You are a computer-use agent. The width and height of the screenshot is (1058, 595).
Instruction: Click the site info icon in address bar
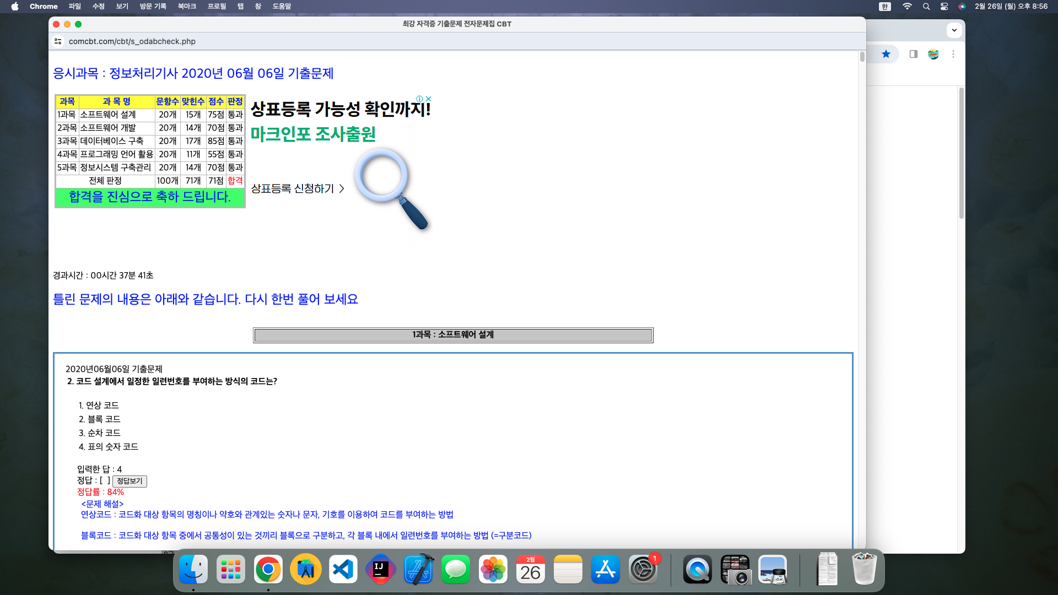[58, 41]
